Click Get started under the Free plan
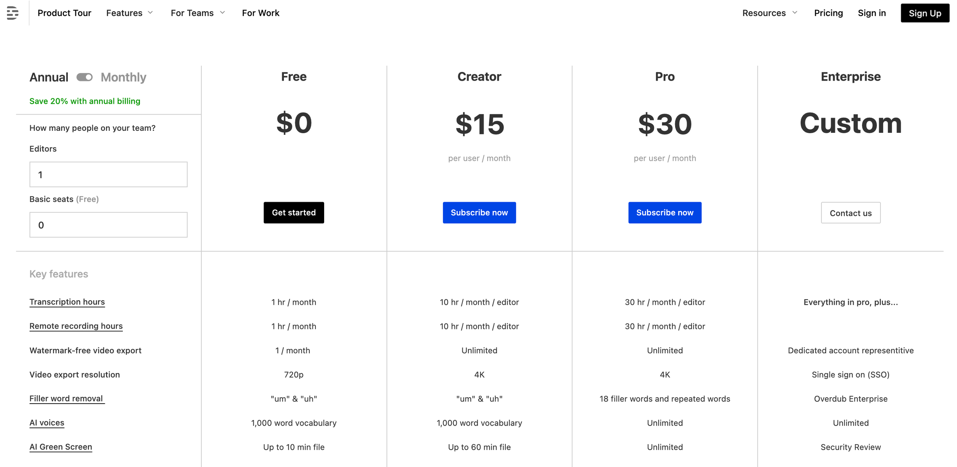The height and width of the screenshot is (467, 957). click(293, 213)
